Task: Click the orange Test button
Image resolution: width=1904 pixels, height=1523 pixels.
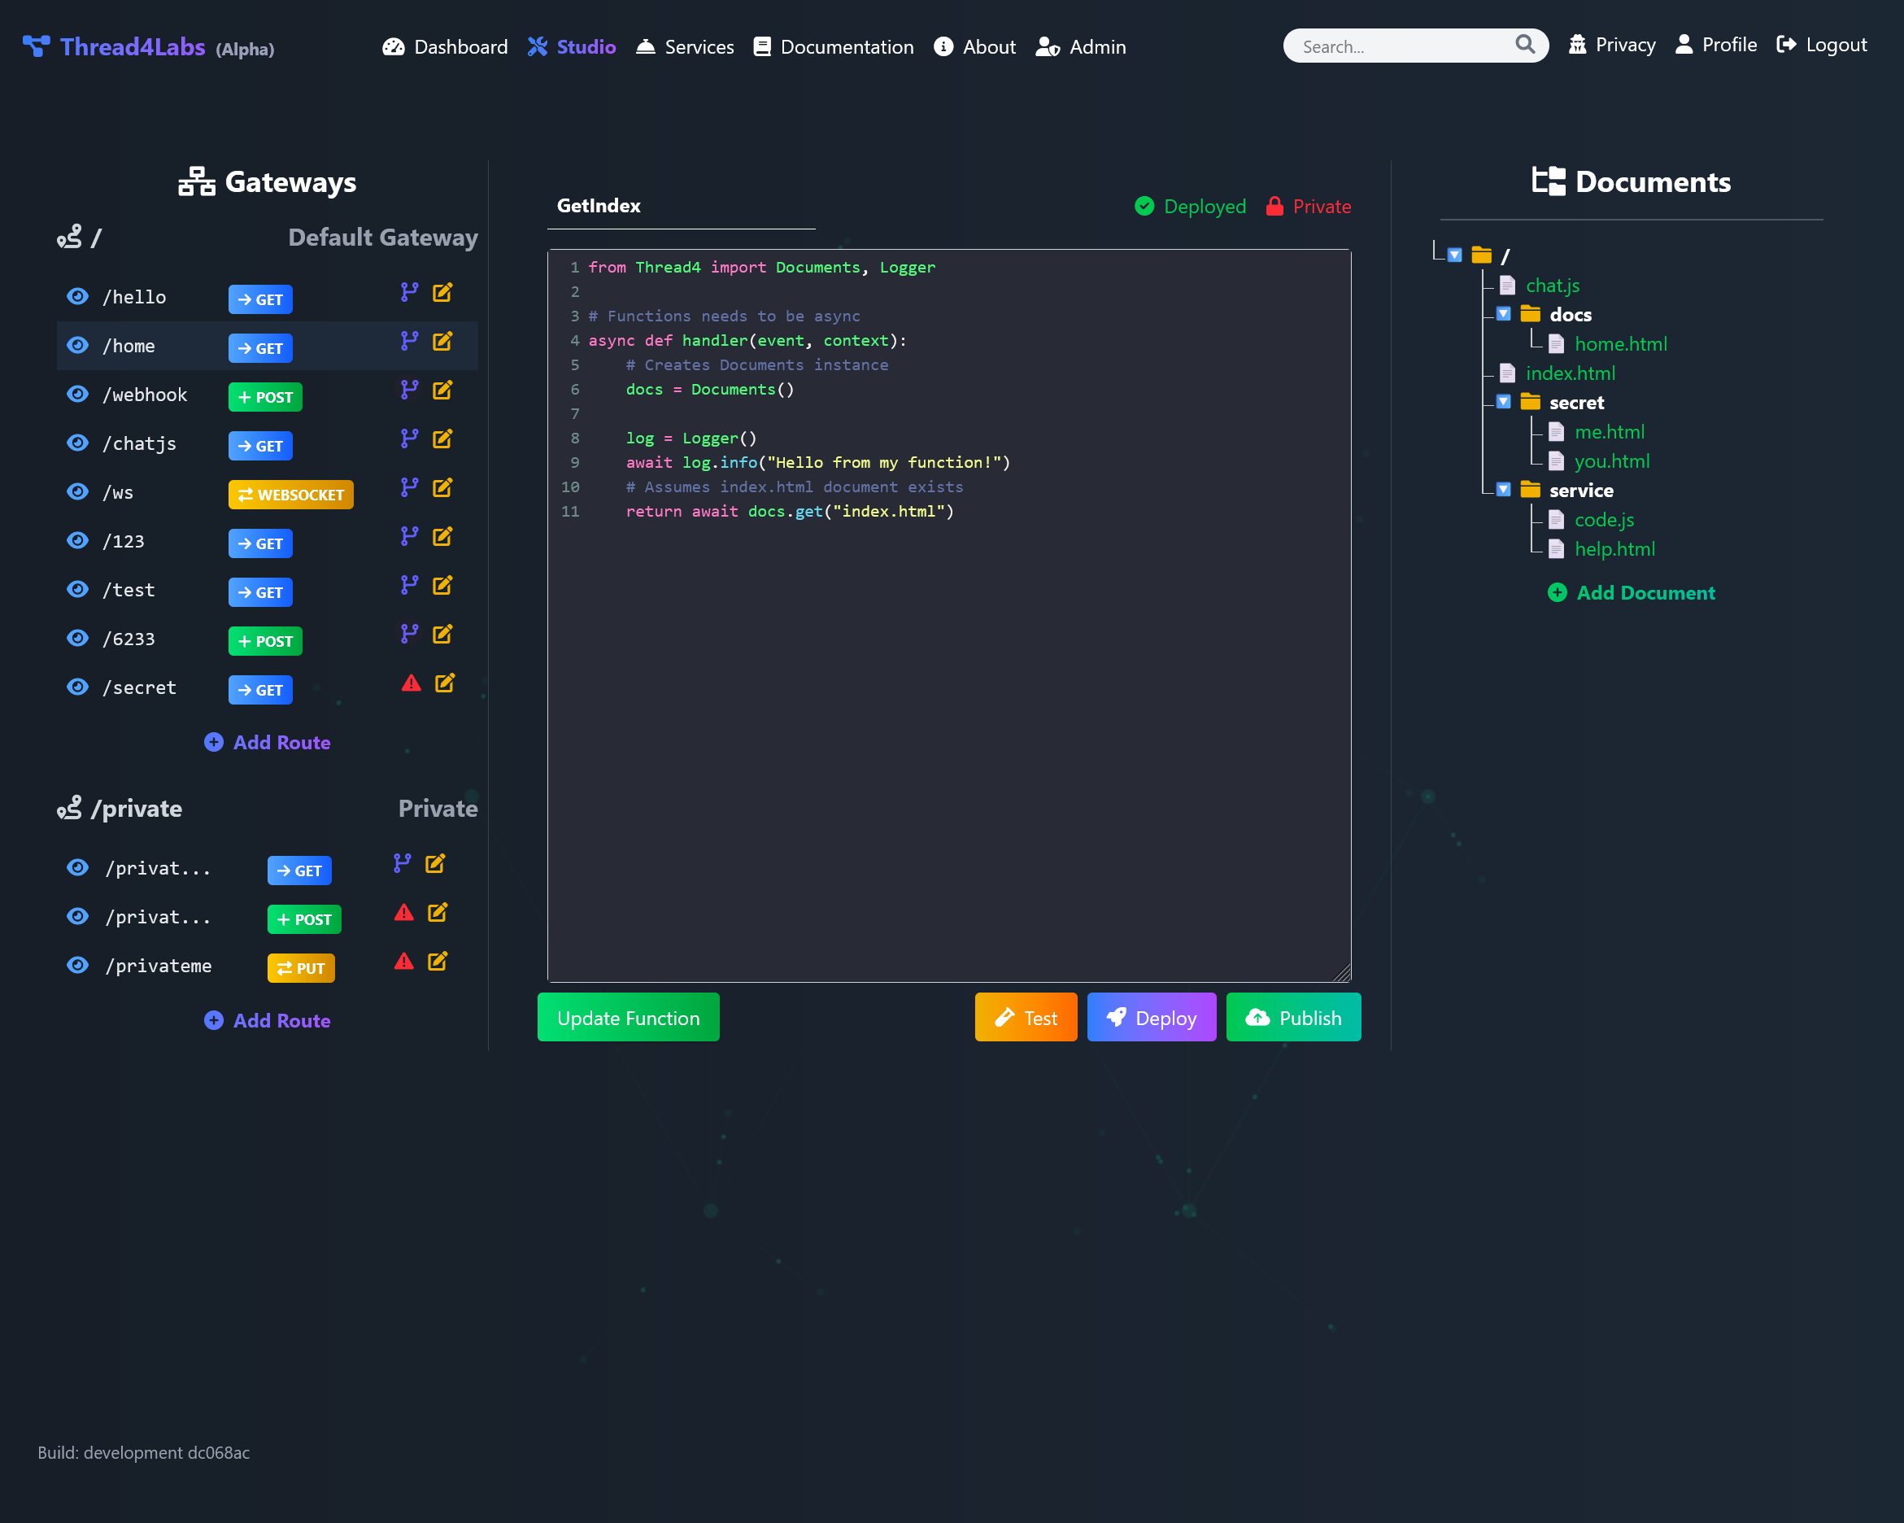Action: [x=1026, y=1017]
